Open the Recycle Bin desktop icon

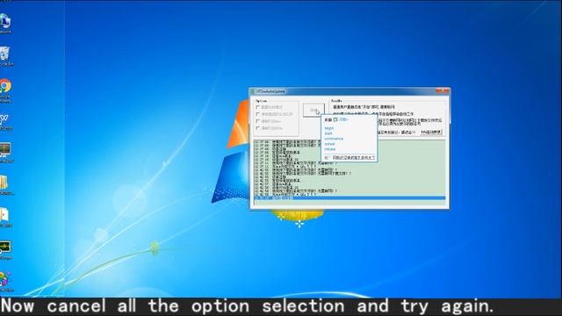click(4, 54)
